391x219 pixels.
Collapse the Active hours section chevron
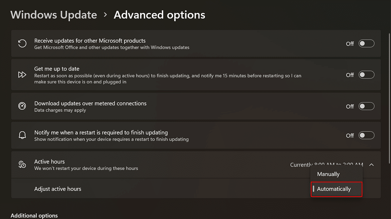[371, 165]
